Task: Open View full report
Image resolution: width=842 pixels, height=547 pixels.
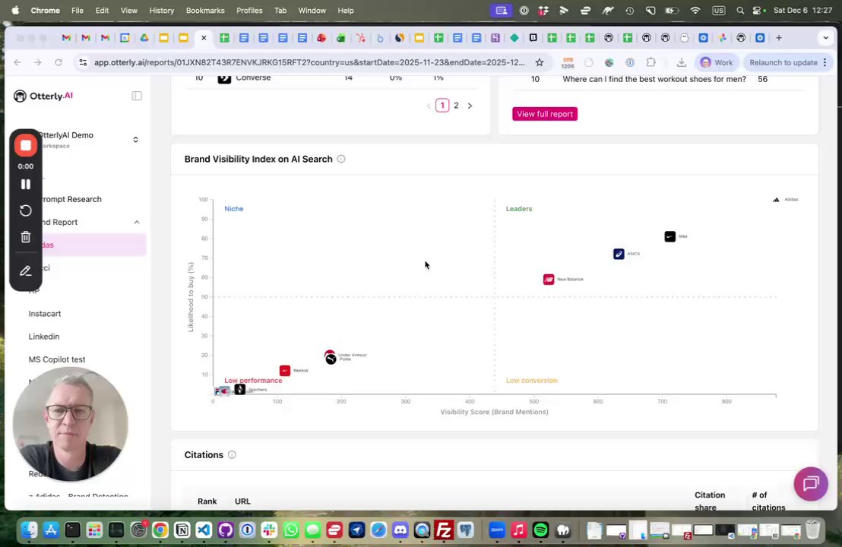Action: (x=545, y=114)
